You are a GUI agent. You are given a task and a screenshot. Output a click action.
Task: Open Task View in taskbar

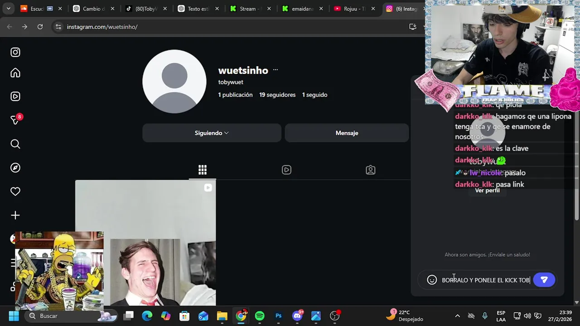coord(129,316)
